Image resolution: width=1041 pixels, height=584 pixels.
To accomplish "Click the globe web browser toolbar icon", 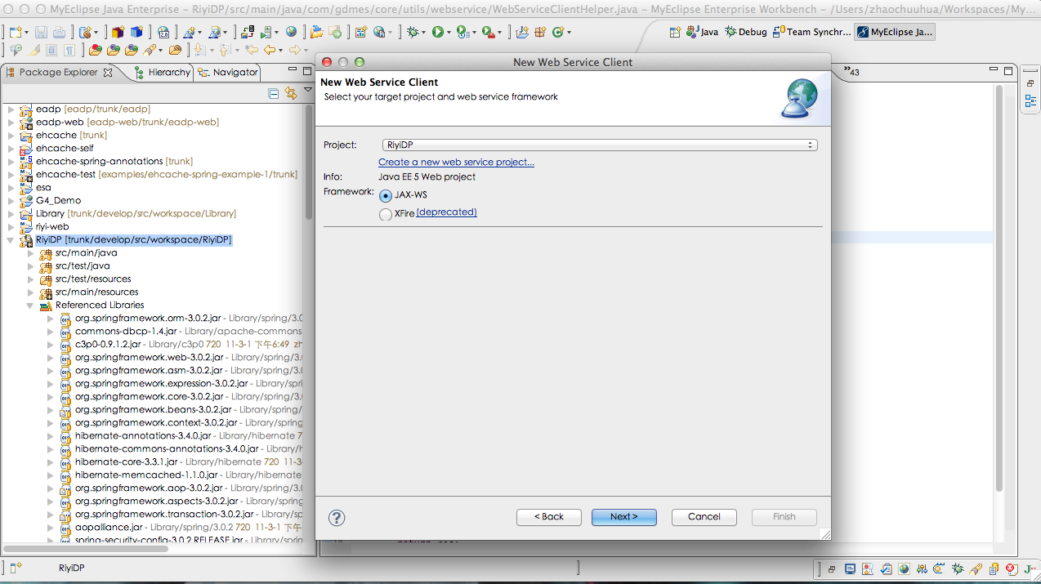I will tap(291, 32).
